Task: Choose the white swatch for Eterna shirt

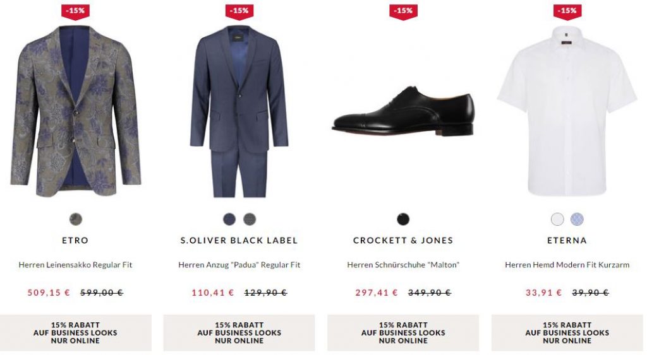Action: tap(557, 219)
